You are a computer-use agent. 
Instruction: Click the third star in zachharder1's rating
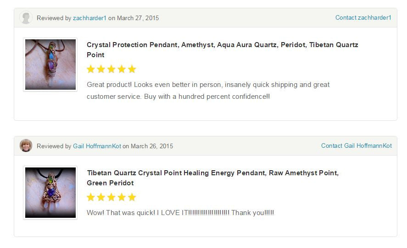pyautogui.click(x=112, y=69)
